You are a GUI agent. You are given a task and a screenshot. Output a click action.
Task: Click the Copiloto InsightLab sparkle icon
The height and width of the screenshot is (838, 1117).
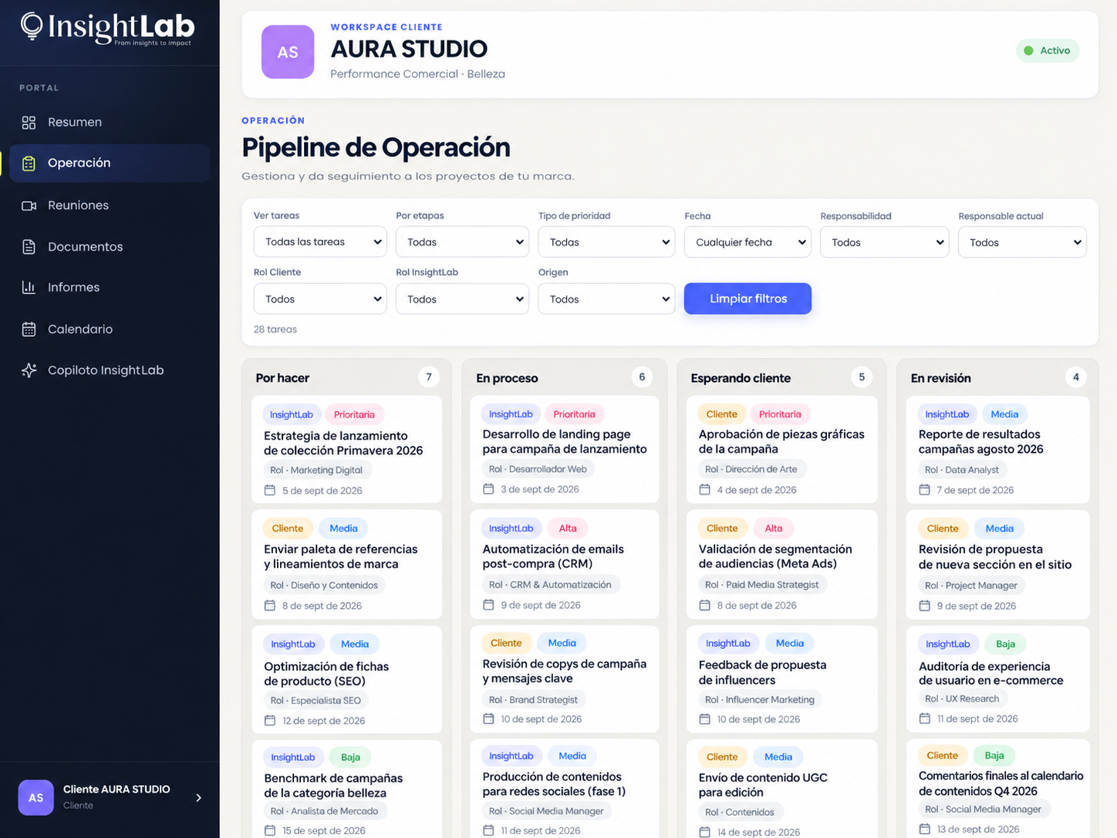pos(29,370)
